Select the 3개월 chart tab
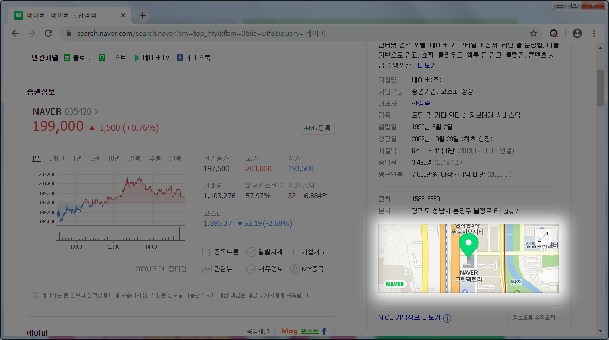 click(56, 158)
